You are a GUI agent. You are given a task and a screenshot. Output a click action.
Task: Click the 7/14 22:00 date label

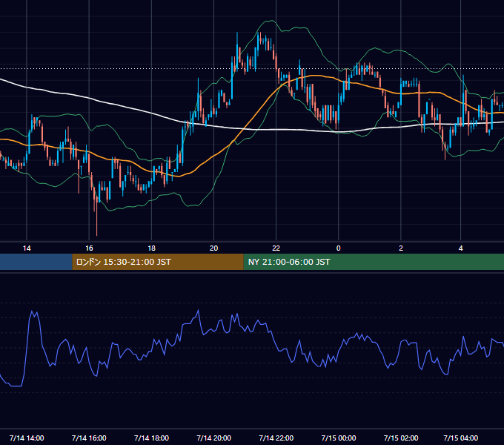pyautogui.click(x=276, y=438)
